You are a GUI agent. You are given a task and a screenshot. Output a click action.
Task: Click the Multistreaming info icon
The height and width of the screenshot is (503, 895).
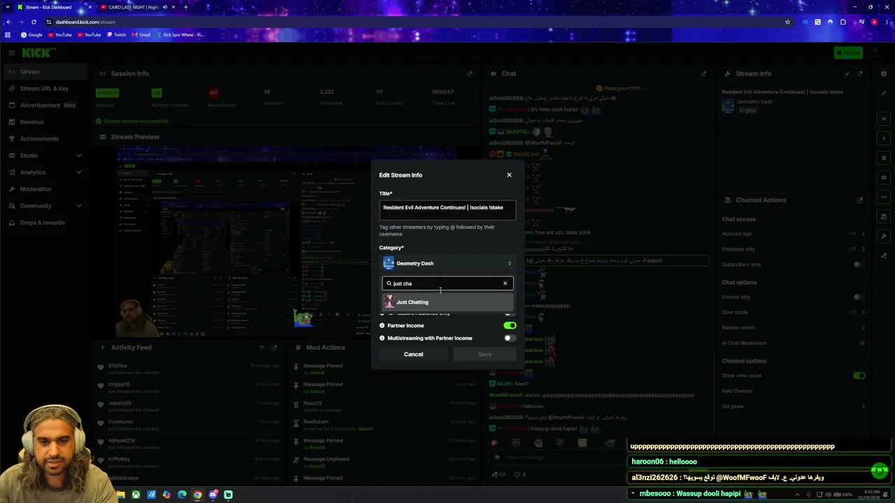click(382, 338)
